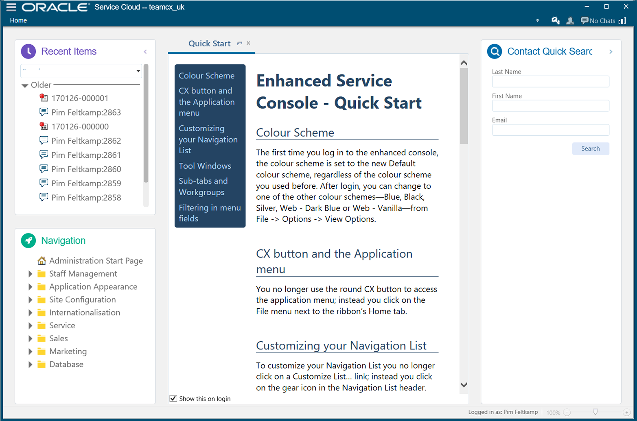Click the Administration Start Page house icon
This screenshot has height=421, width=637.
coord(42,260)
